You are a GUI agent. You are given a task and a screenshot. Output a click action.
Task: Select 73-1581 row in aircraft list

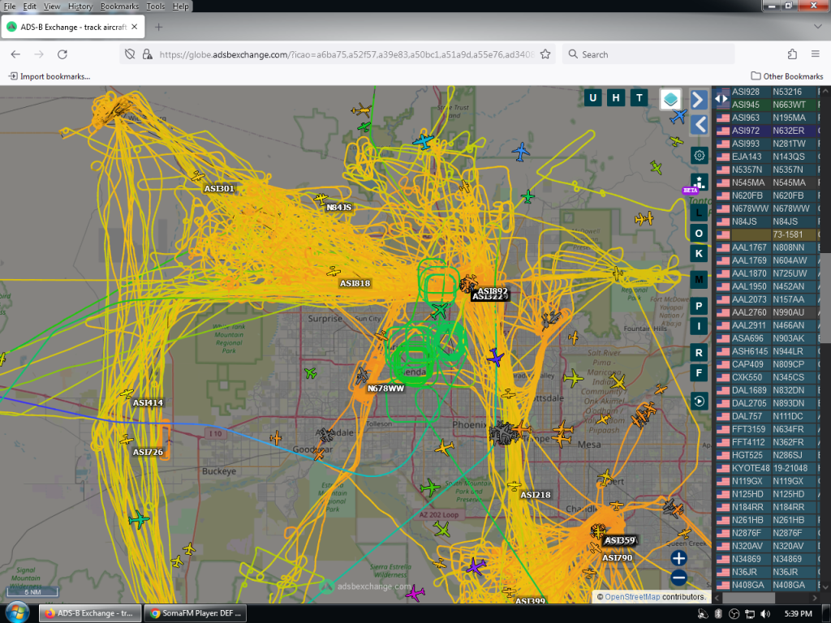pyautogui.click(x=767, y=234)
